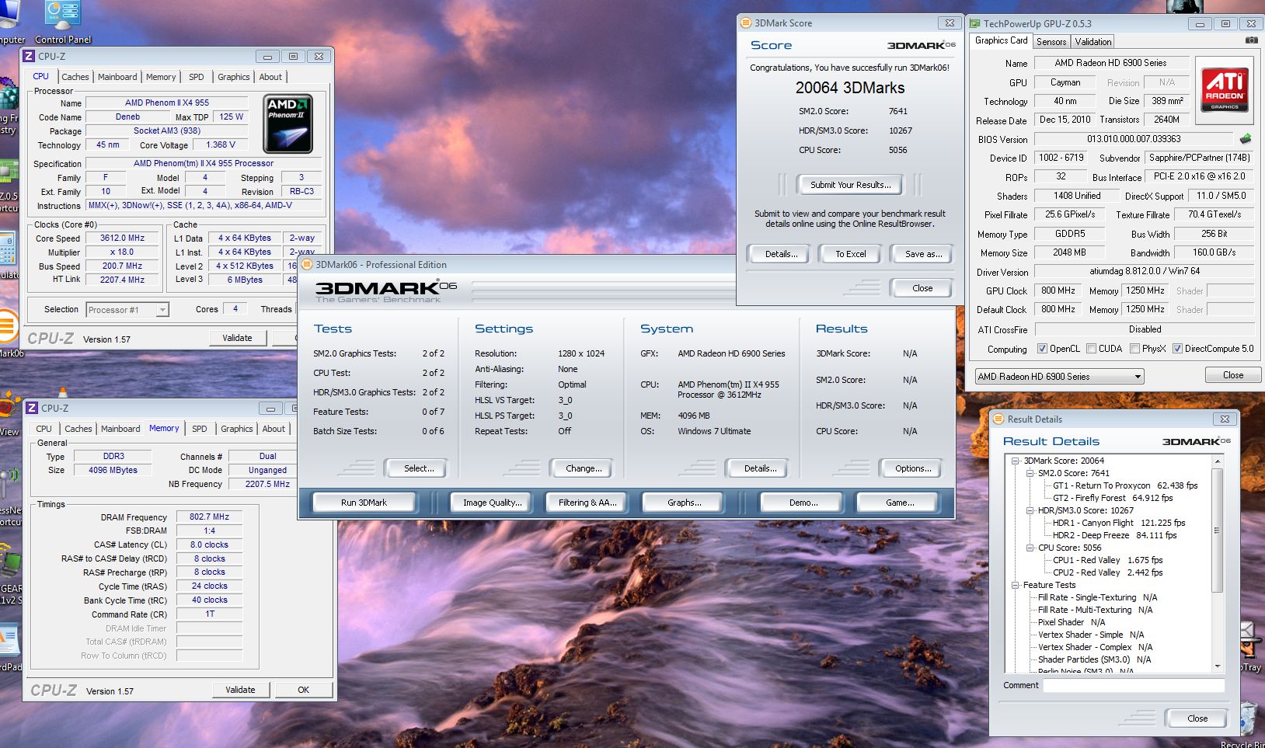Screen dimensions: 1265x748
Task: Click Change... under Settings section
Action: pyautogui.click(x=584, y=468)
